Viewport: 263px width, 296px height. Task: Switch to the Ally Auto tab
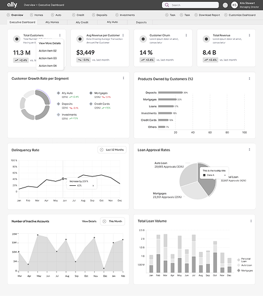(x=112, y=22)
